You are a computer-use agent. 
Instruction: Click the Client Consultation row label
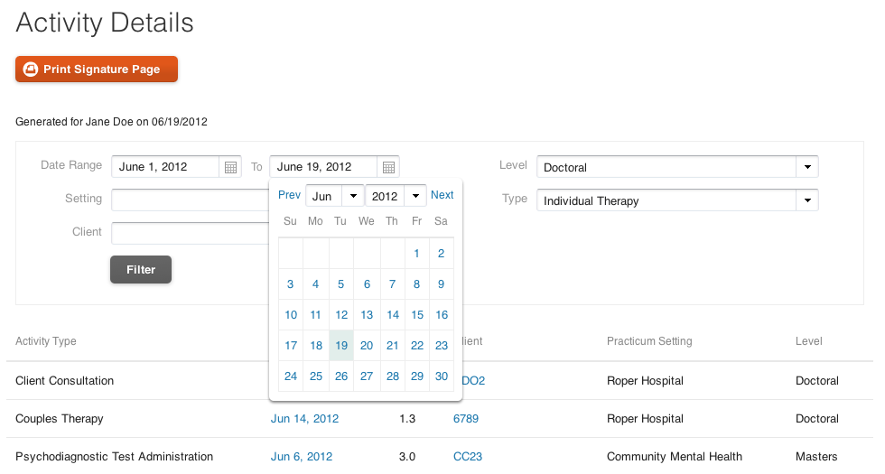click(64, 381)
